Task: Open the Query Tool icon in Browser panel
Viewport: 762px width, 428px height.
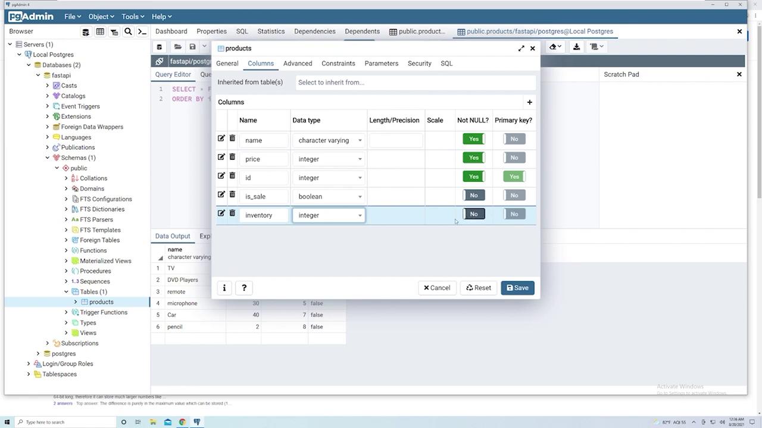Action: pyautogui.click(x=86, y=32)
